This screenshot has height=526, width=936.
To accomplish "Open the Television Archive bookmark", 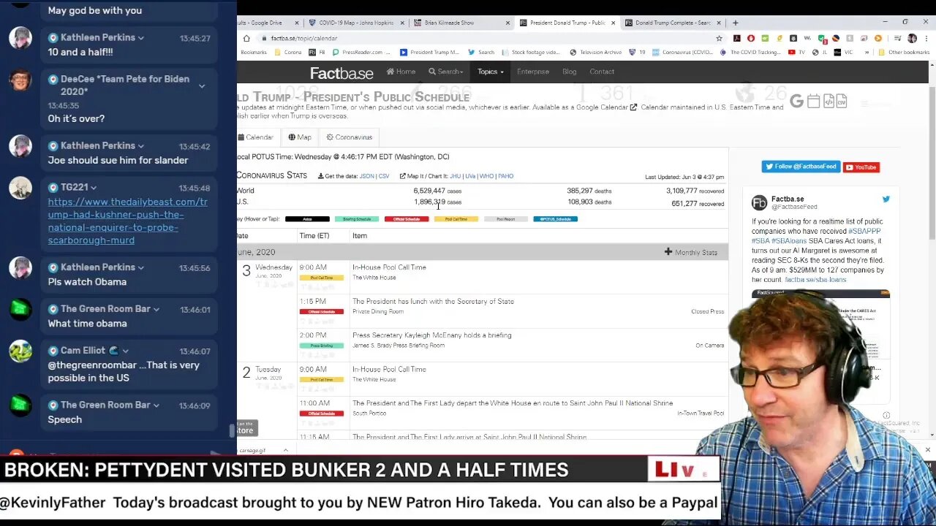I will [596, 53].
